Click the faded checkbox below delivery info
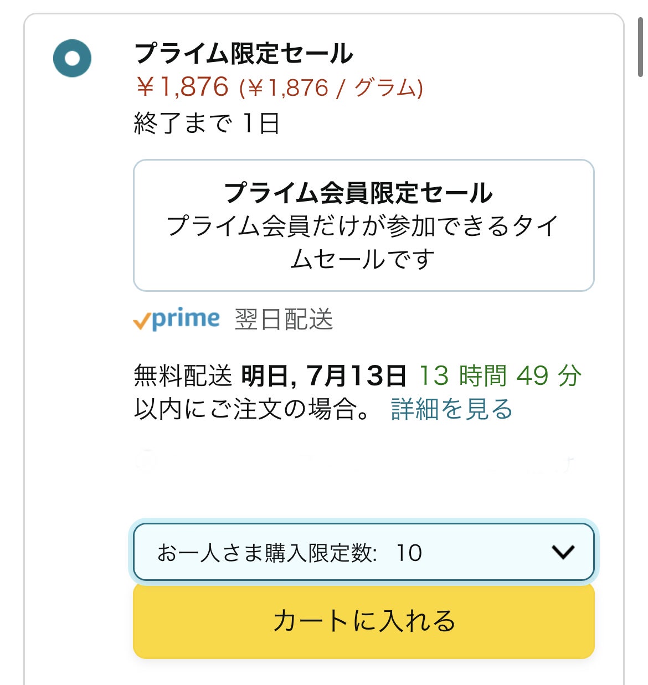 pyautogui.click(x=145, y=459)
